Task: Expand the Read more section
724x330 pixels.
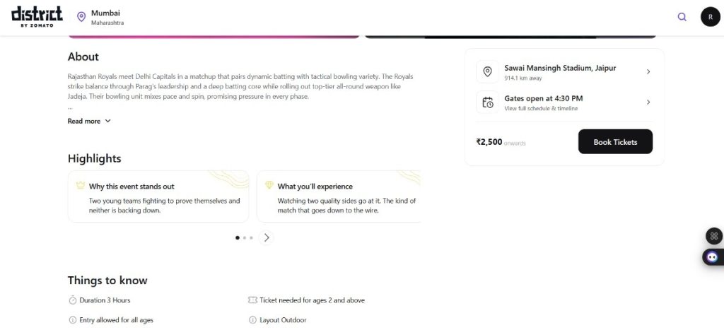Action: pyautogui.click(x=89, y=121)
